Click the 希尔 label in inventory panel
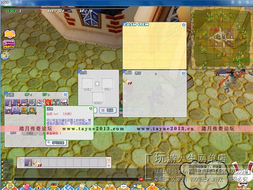Viewport: 253px width, 190px height. 138,73
